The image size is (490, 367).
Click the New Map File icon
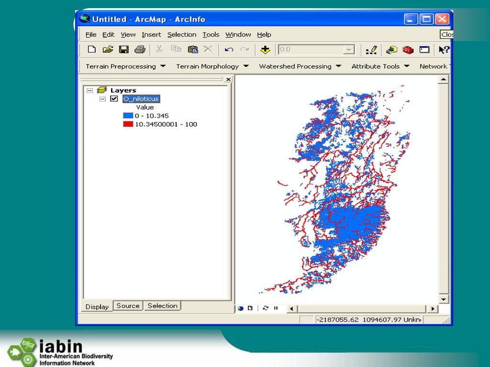(x=91, y=49)
